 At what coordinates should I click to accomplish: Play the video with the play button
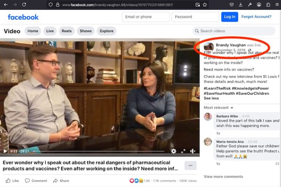[5, 151]
